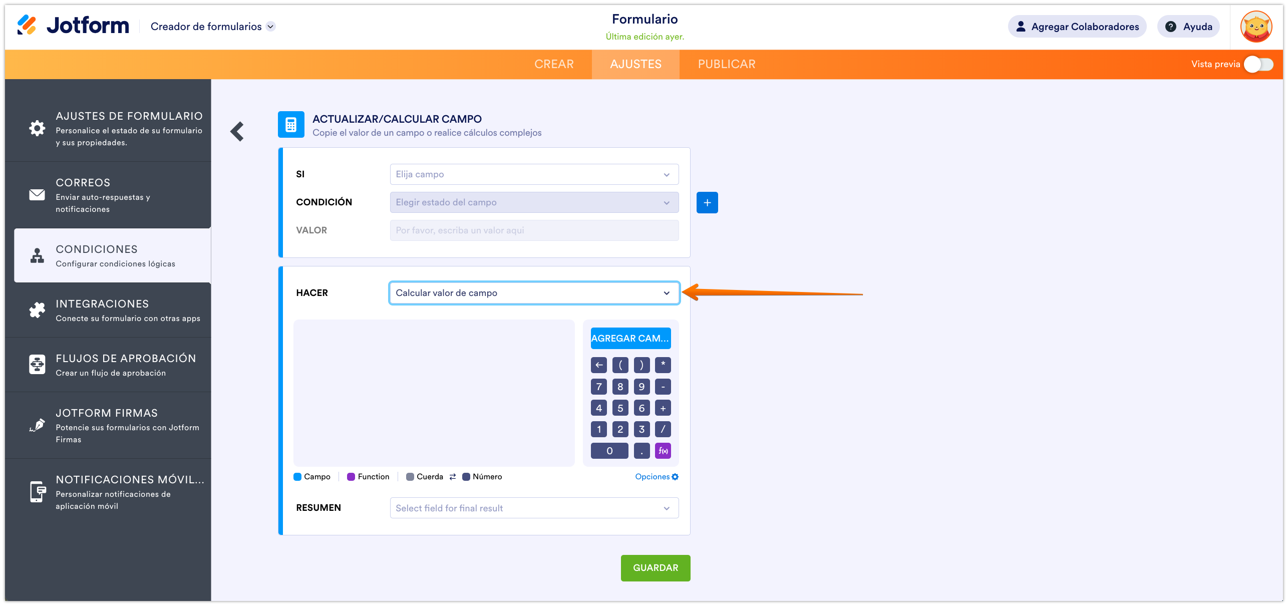Open Calcular valor de campo dropdown
Screen dimensions: 1288x606
(534, 293)
